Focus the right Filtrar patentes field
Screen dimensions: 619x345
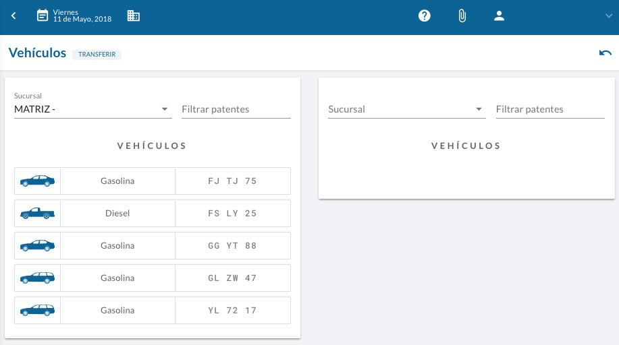click(550, 109)
